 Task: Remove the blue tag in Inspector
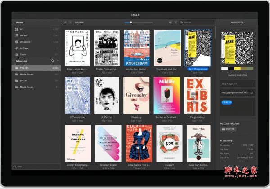pyautogui.click(x=230, y=102)
